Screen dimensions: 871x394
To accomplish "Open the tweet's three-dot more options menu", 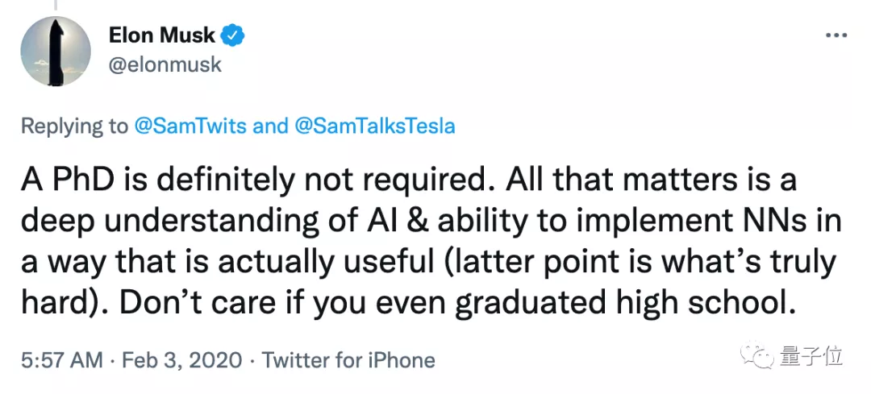I will [x=834, y=37].
